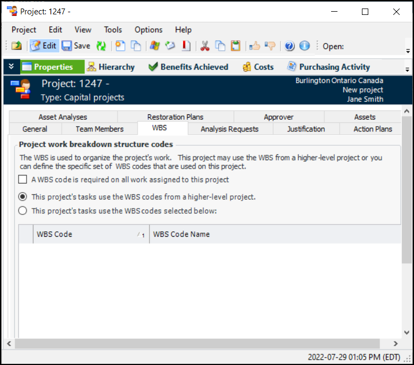414x365 pixels.
Task: Click the Edit toolbar button
Action: pos(44,46)
